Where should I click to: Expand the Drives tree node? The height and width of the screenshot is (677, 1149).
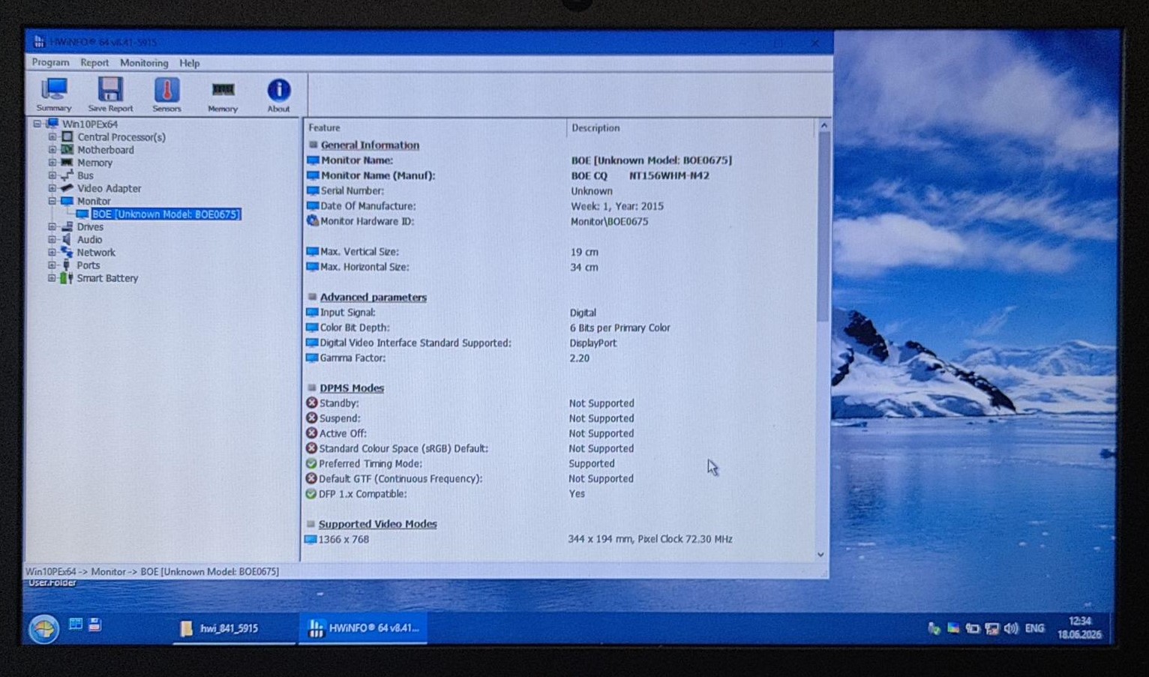52,226
